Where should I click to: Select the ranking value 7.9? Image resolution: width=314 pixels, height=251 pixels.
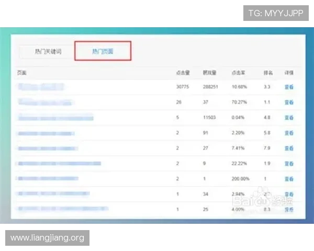[267, 148]
